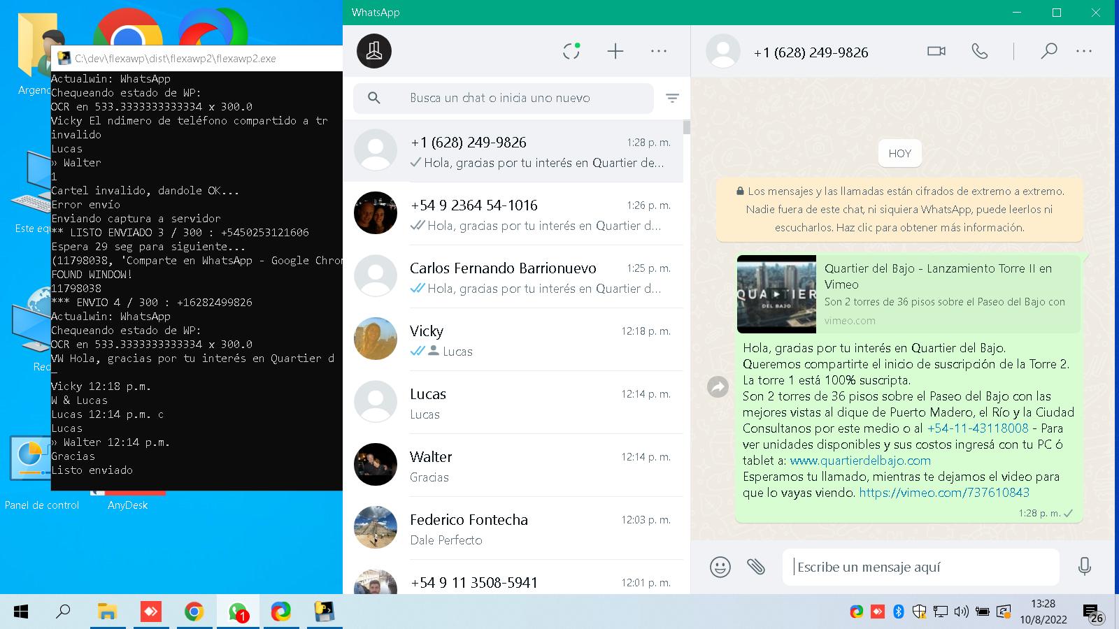This screenshot has width=1119, height=629.
Task: Open Walter's chat with 'Gracias'
Action: (x=513, y=466)
